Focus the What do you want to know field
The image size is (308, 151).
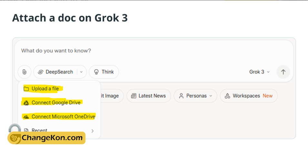154,51
